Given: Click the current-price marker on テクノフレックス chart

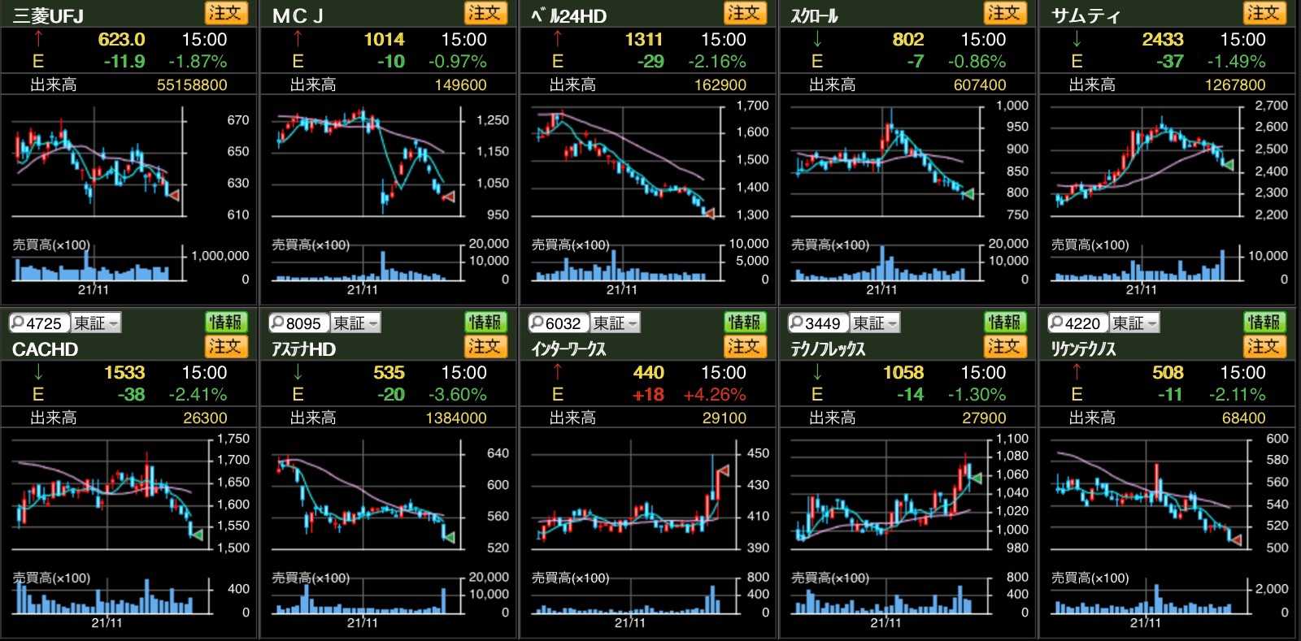Looking at the screenshot, I should [976, 479].
